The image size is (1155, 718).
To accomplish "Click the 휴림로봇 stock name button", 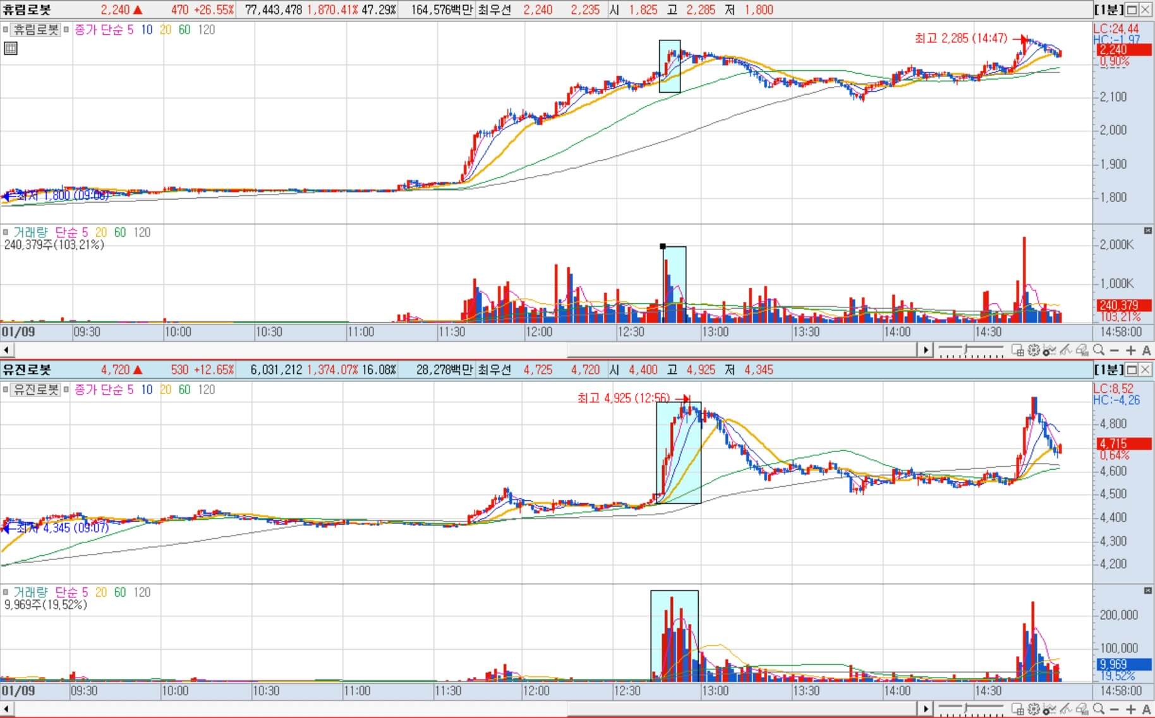I will click(36, 30).
